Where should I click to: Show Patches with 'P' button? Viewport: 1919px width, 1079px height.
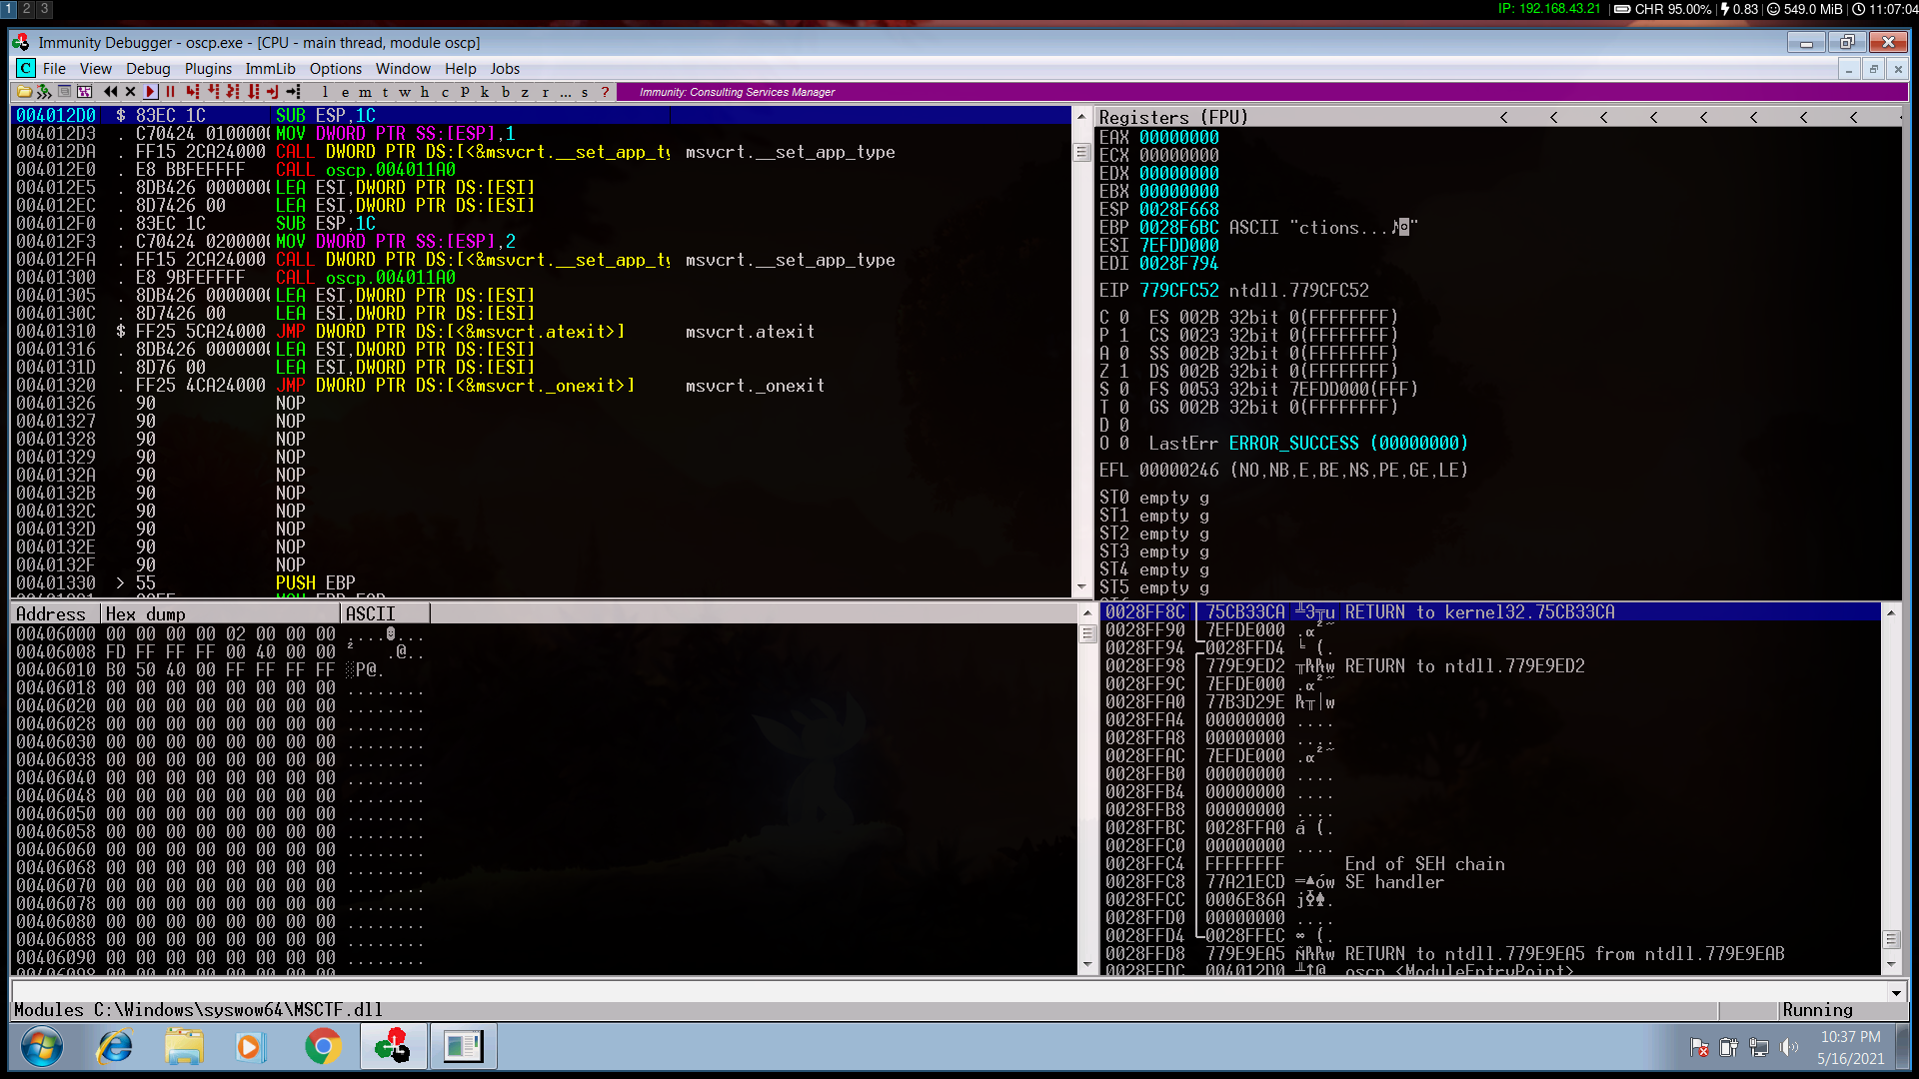point(465,92)
